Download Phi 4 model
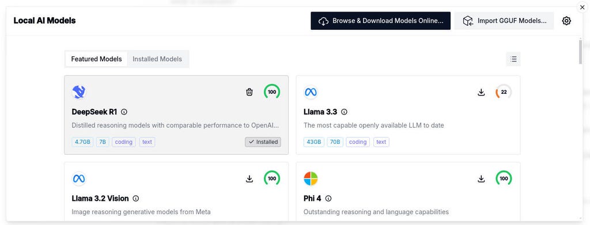This screenshot has width=590, height=225. click(481, 178)
